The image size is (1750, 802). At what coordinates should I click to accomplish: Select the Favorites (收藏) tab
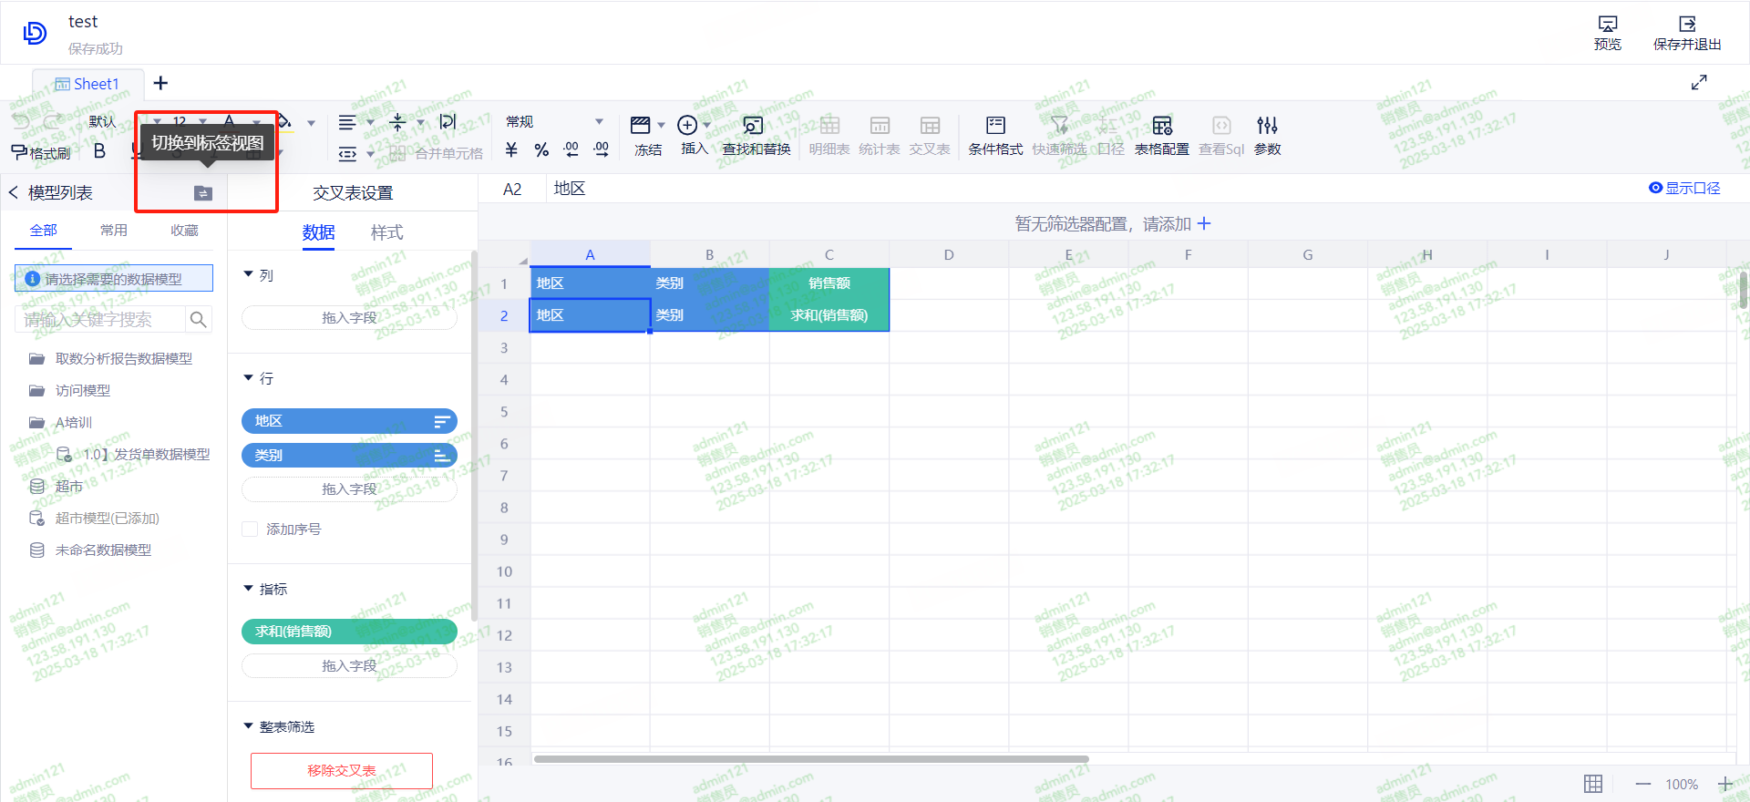pyautogui.click(x=184, y=231)
